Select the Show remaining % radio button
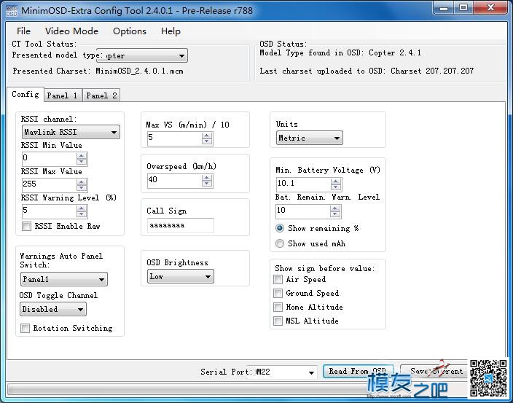 (280, 228)
